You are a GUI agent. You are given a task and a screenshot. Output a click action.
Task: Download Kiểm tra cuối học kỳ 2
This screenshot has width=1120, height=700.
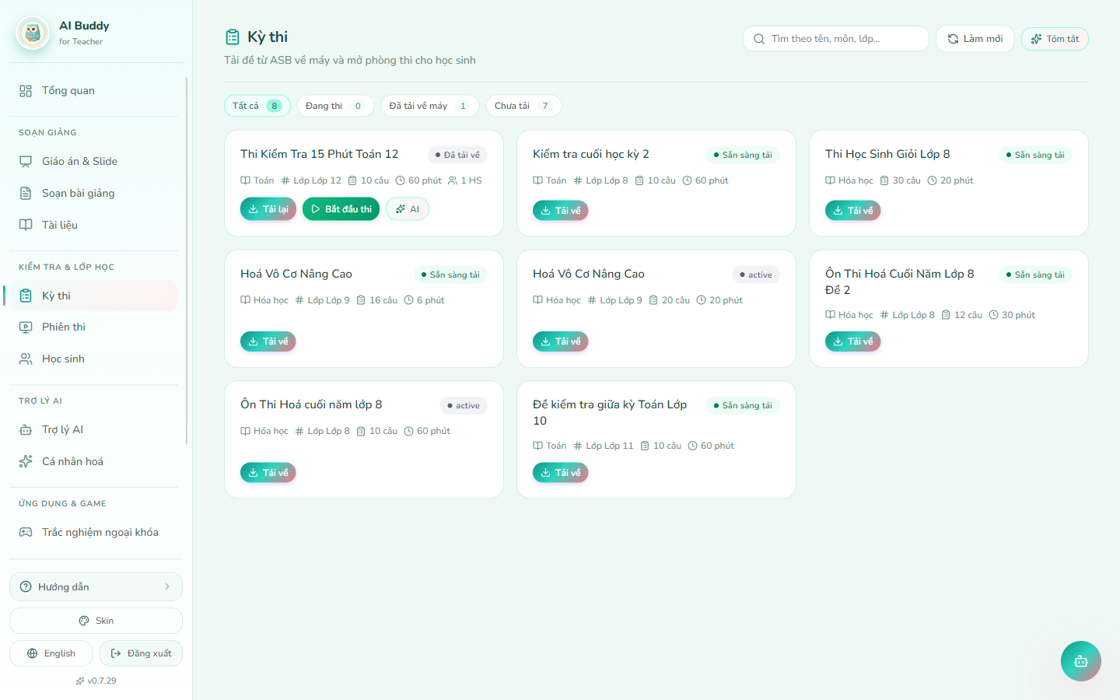point(561,211)
